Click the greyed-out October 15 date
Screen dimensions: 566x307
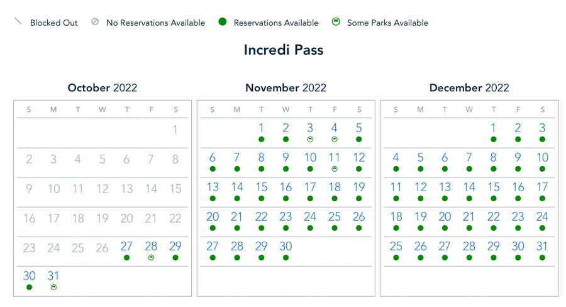175,188
